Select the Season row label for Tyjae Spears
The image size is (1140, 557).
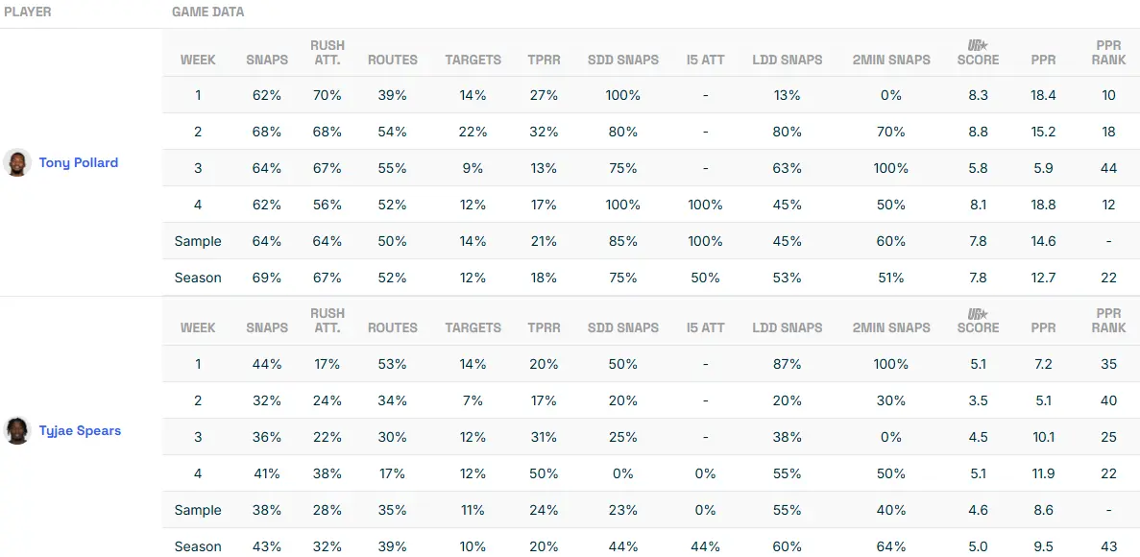pyautogui.click(x=198, y=546)
